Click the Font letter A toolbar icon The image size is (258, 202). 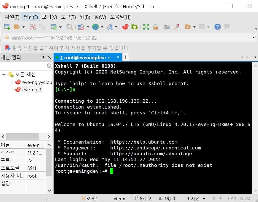110,27
